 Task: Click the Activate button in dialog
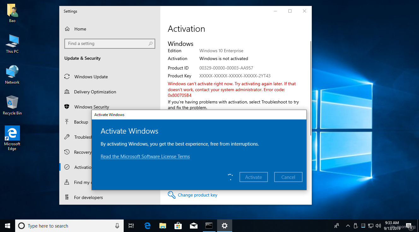click(254, 177)
